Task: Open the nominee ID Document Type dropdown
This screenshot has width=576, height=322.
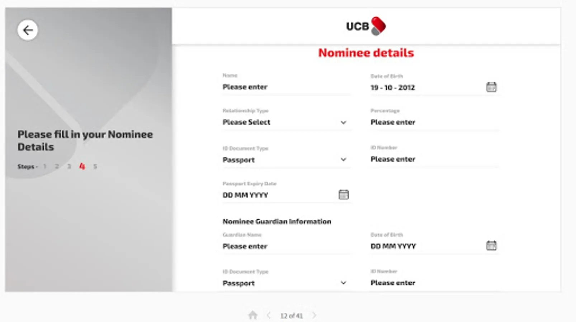Action: [285, 160]
